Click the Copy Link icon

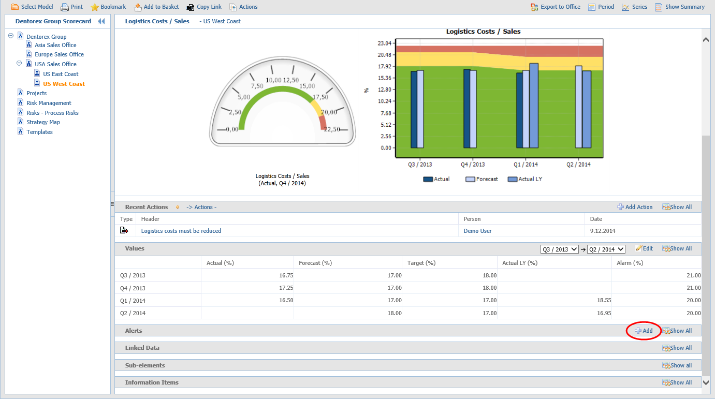point(189,7)
